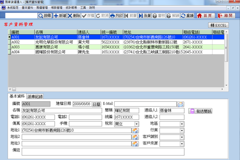This screenshot has width=240, height=160.
Task: Click the 統編 input field
Action: point(127,117)
